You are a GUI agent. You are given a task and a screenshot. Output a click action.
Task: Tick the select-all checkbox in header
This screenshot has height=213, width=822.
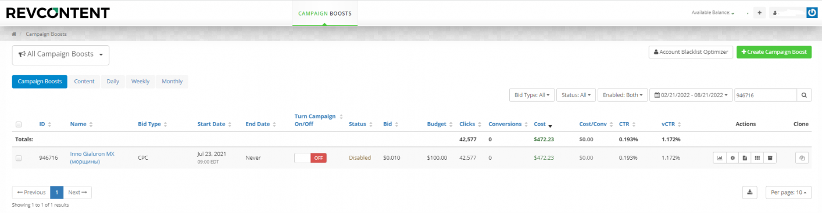coord(19,124)
